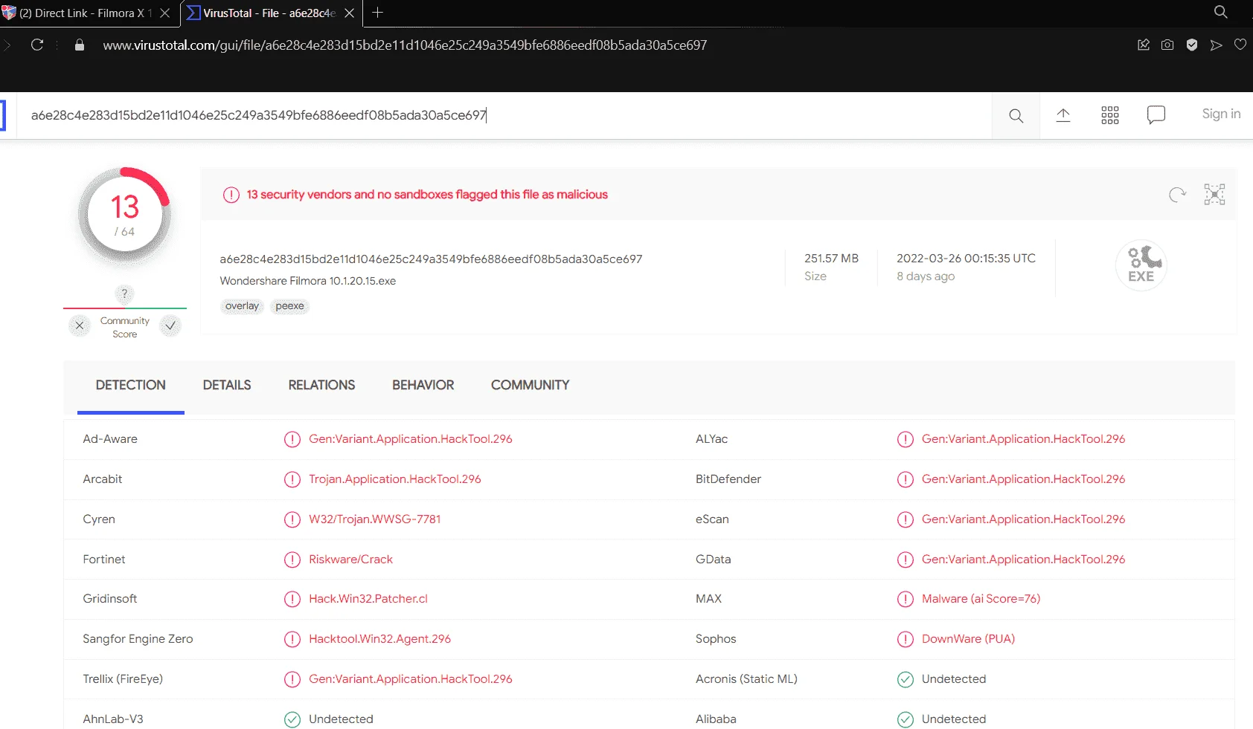Click the Sign in link
Image resolution: width=1253 pixels, height=729 pixels.
[1221, 114]
